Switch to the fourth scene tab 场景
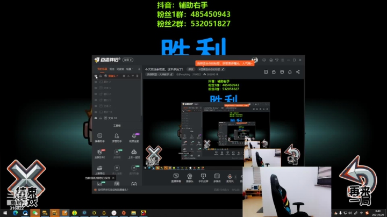 point(129,69)
